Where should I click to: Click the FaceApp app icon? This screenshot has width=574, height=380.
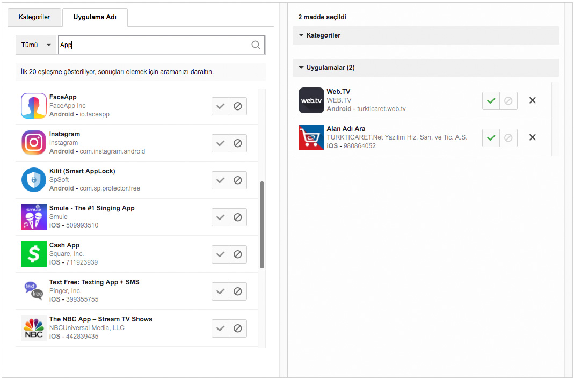point(34,106)
